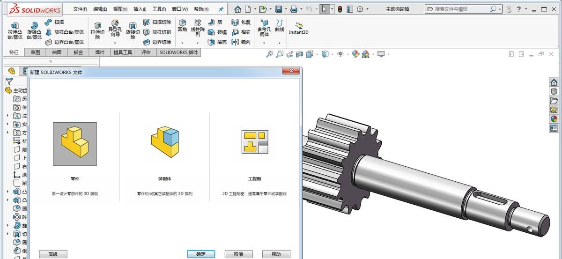Click the 取消 button in dialog
This screenshot has height=259, width=562.
coord(238,254)
